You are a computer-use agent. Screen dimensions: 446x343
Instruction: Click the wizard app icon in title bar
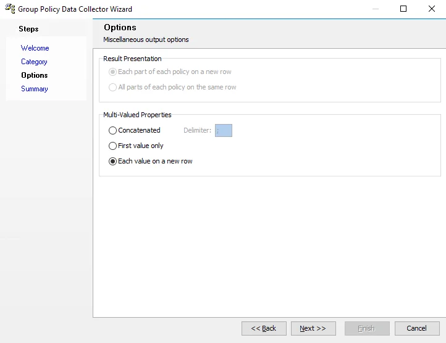(10, 9)
